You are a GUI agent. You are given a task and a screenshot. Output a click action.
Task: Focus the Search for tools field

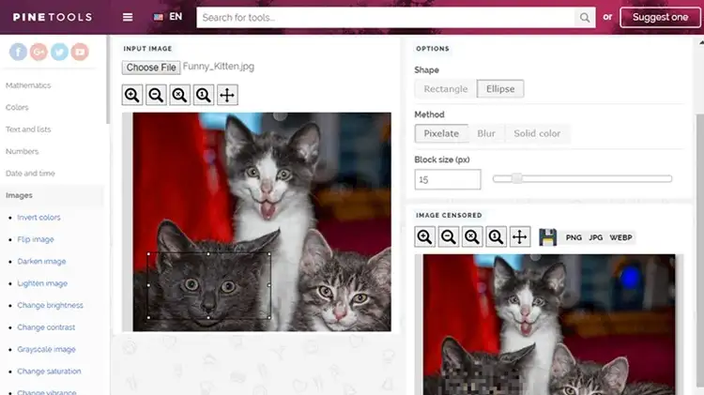(385, 18)
